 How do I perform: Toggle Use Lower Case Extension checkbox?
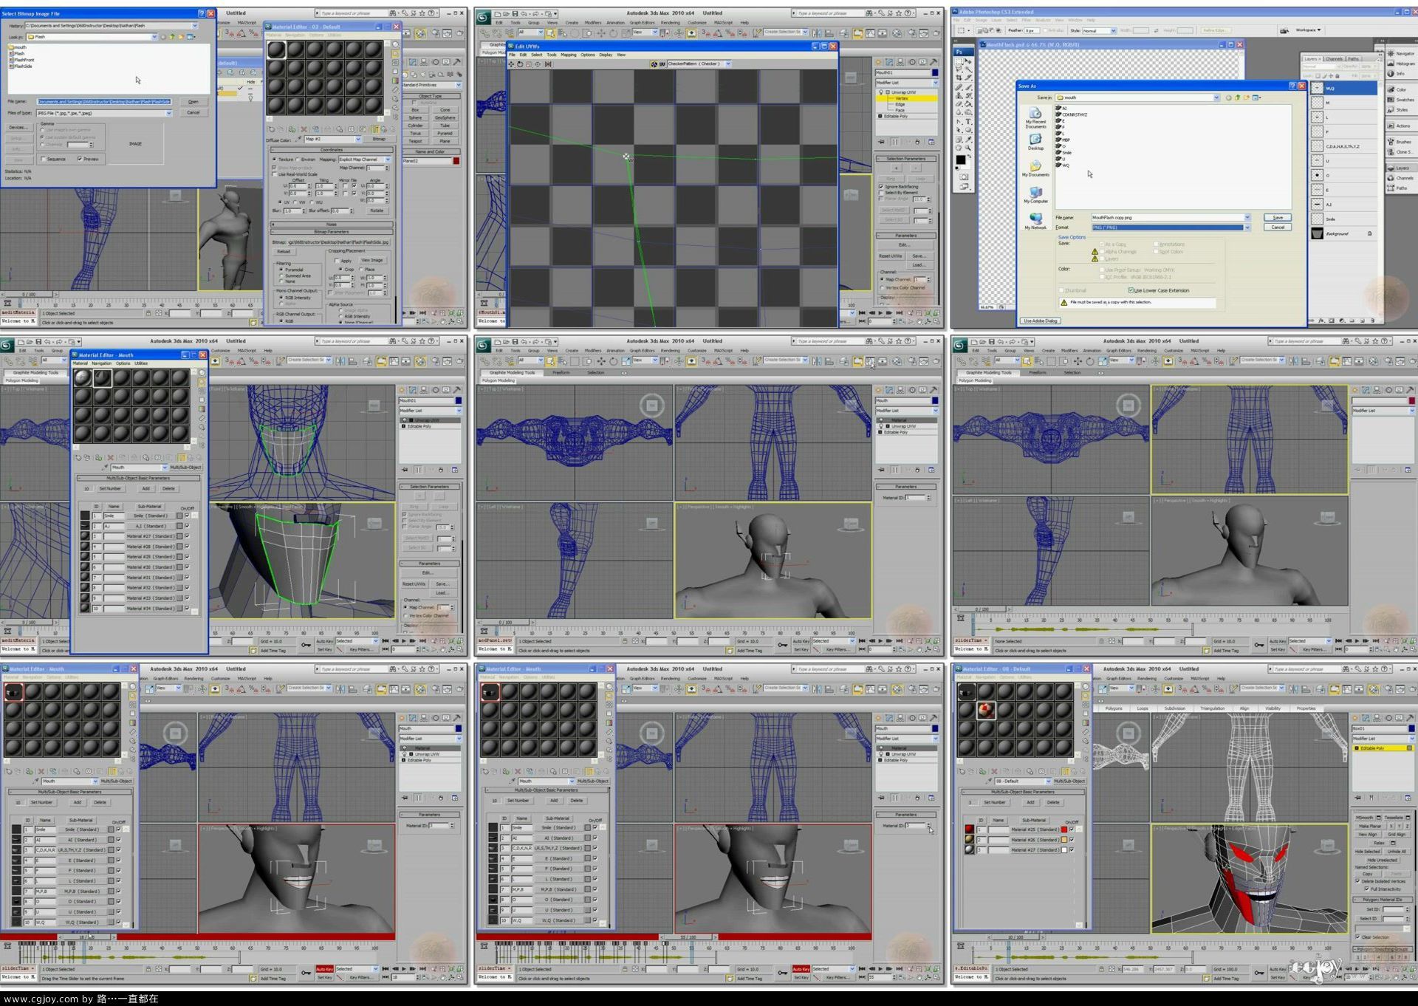(1131, 290)
